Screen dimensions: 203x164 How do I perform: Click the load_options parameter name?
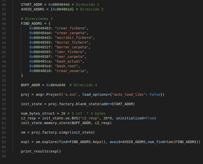click(x=95, y=95)
